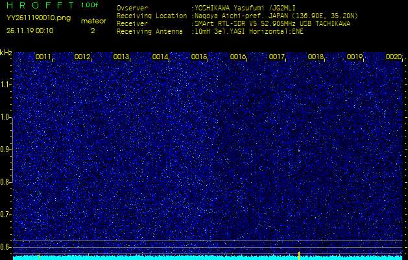Image resolution: width=408 pixels, height=260 pixels.
Task: Click the 0011 time marker
Action: [x=43, y=57]
